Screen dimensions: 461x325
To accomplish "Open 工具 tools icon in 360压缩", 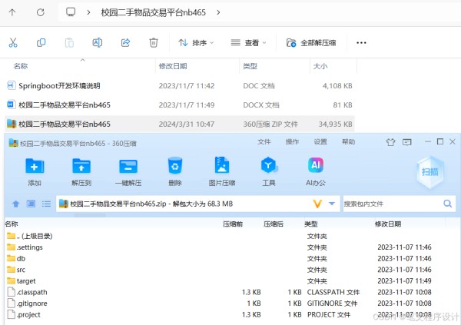I will [x=269, y=172].
